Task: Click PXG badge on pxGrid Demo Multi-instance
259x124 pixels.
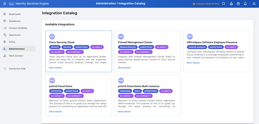Action: [x=121, y=80]
